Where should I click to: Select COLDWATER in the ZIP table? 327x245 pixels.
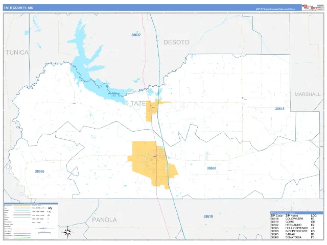(x=294, y=219)
